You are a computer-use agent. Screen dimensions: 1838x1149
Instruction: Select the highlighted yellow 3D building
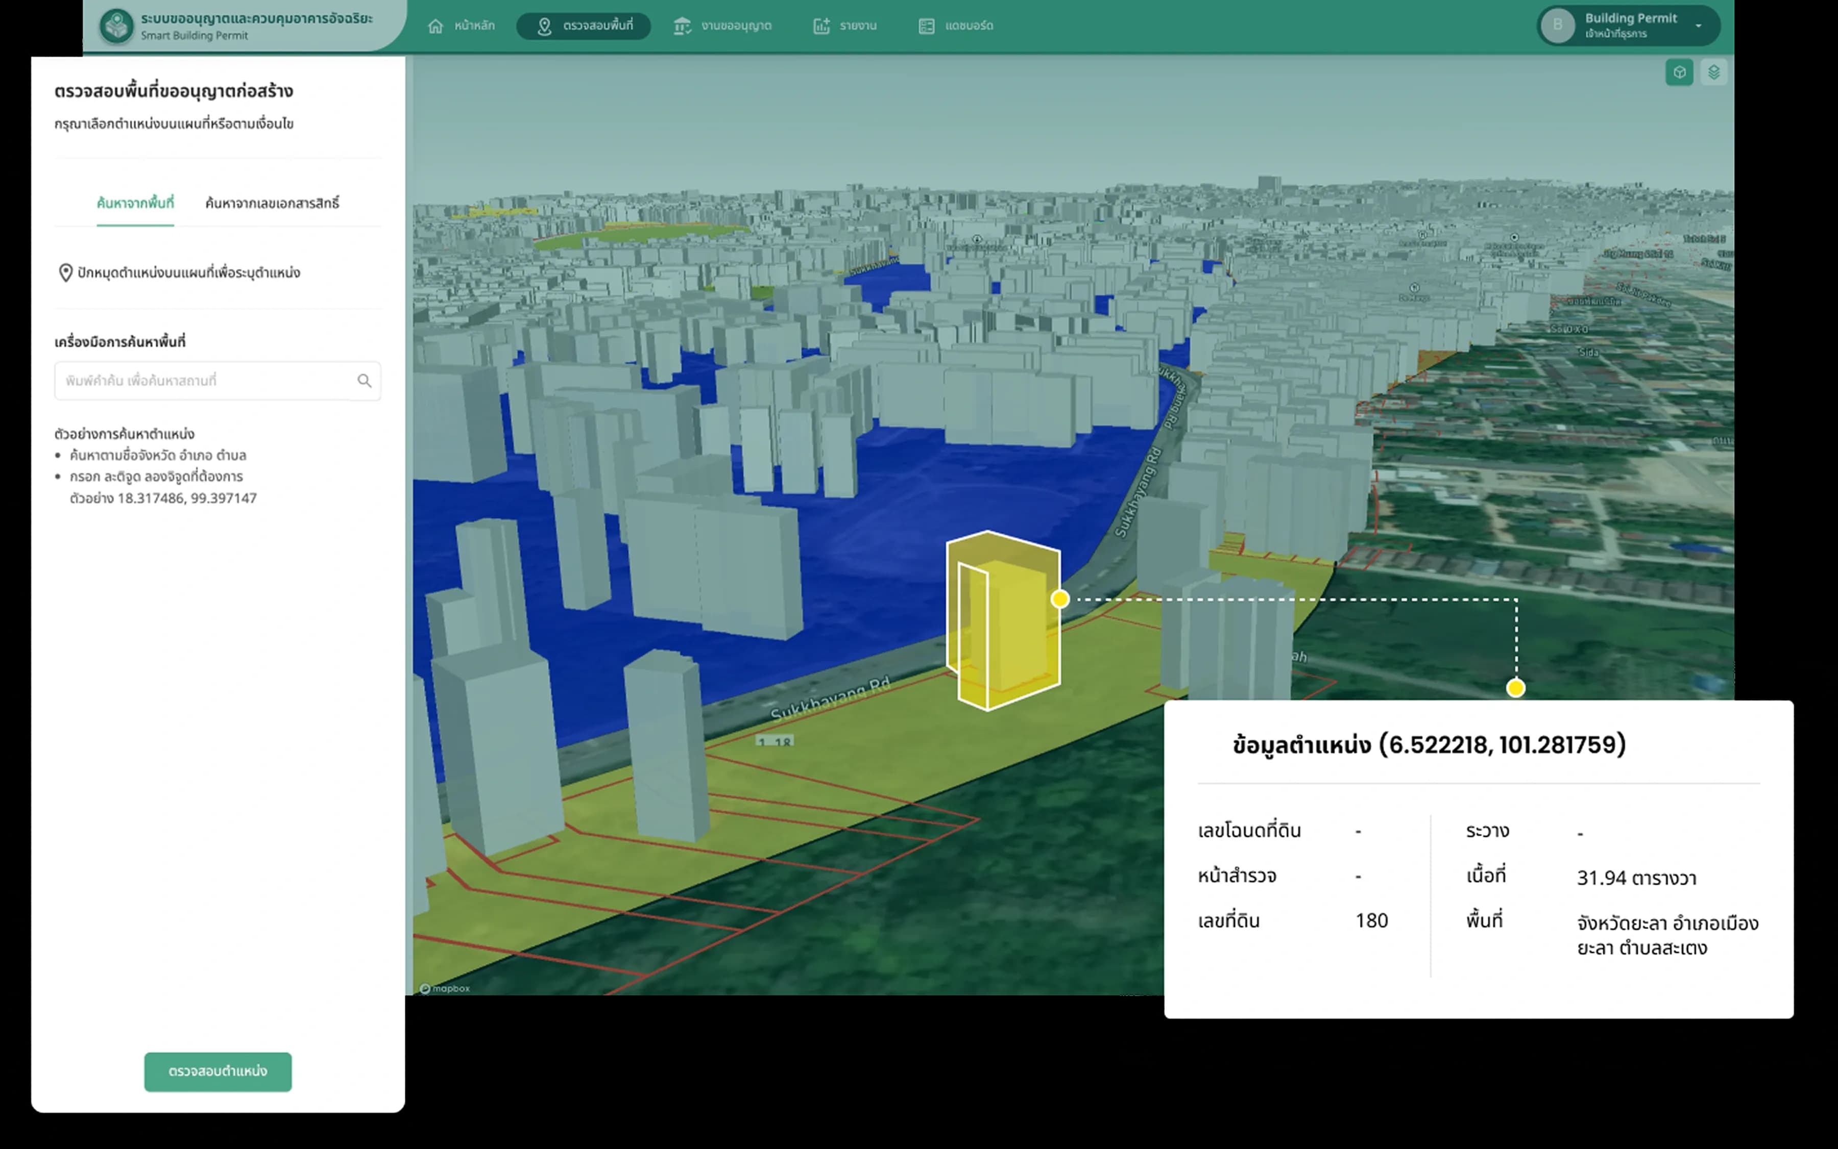(x=1002, y=621)
